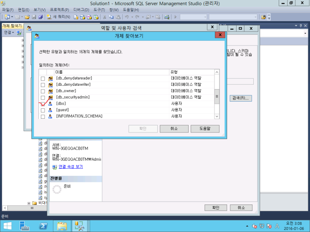The image size is (310, 232).
Task: Check the [db_securityadmin] checkbox
Action: [x=43, y=97]
